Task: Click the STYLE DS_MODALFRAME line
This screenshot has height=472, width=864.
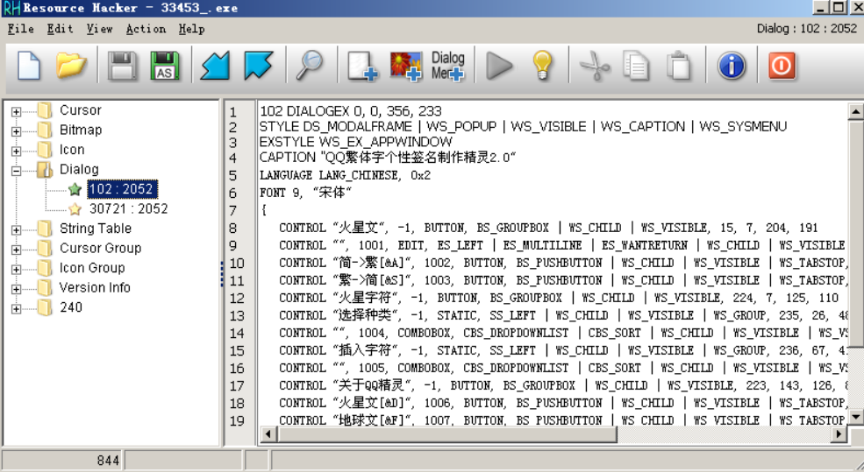Action: pyautogui.click(x=523, y=126)
